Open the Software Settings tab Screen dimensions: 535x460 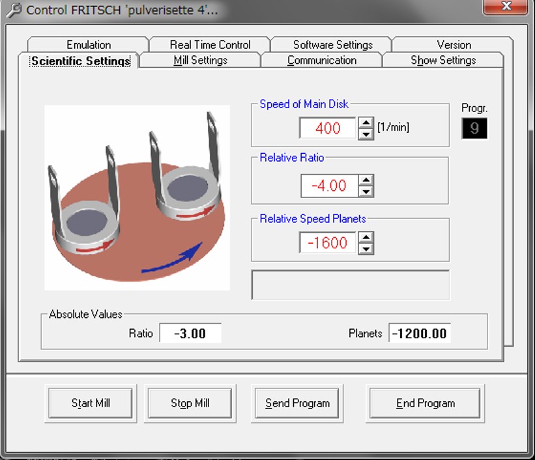tap(332, 44)
